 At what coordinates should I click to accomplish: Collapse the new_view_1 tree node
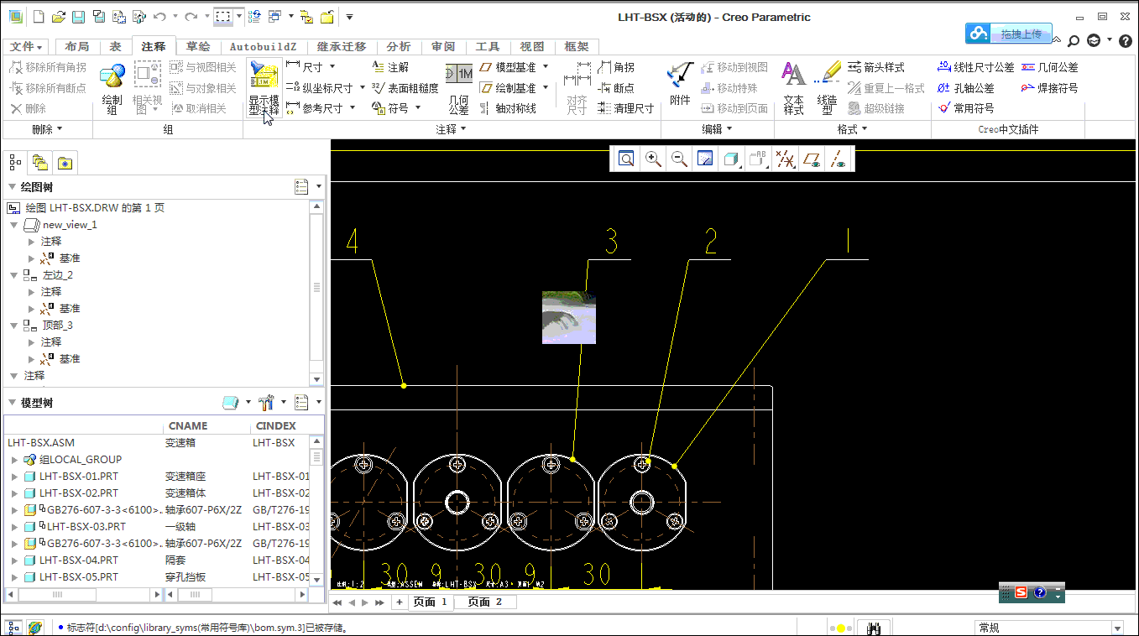coord(14,225)
